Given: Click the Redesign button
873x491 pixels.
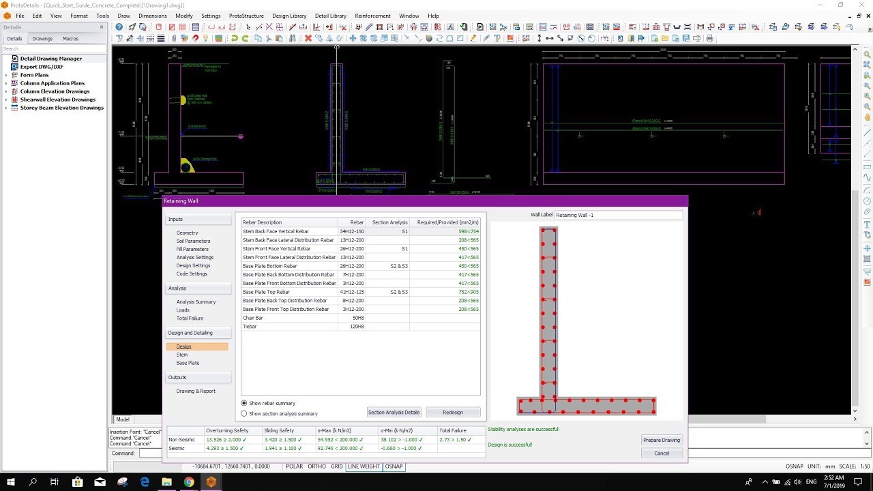Looking at the screenshot, I should [453, 412].
